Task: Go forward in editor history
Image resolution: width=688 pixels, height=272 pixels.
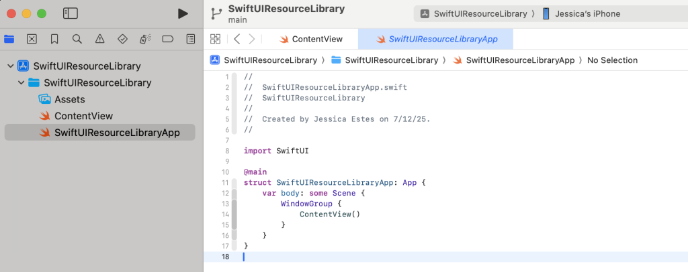Action: pos(252,39)
